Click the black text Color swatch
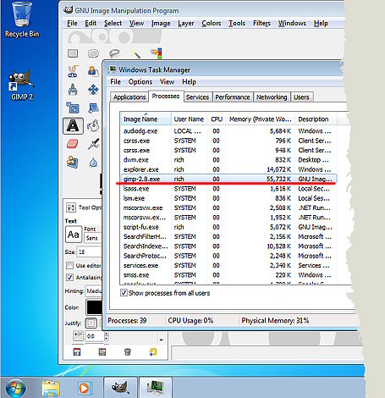Viewport: 385px width, 398px height. (x=94, y=307)
